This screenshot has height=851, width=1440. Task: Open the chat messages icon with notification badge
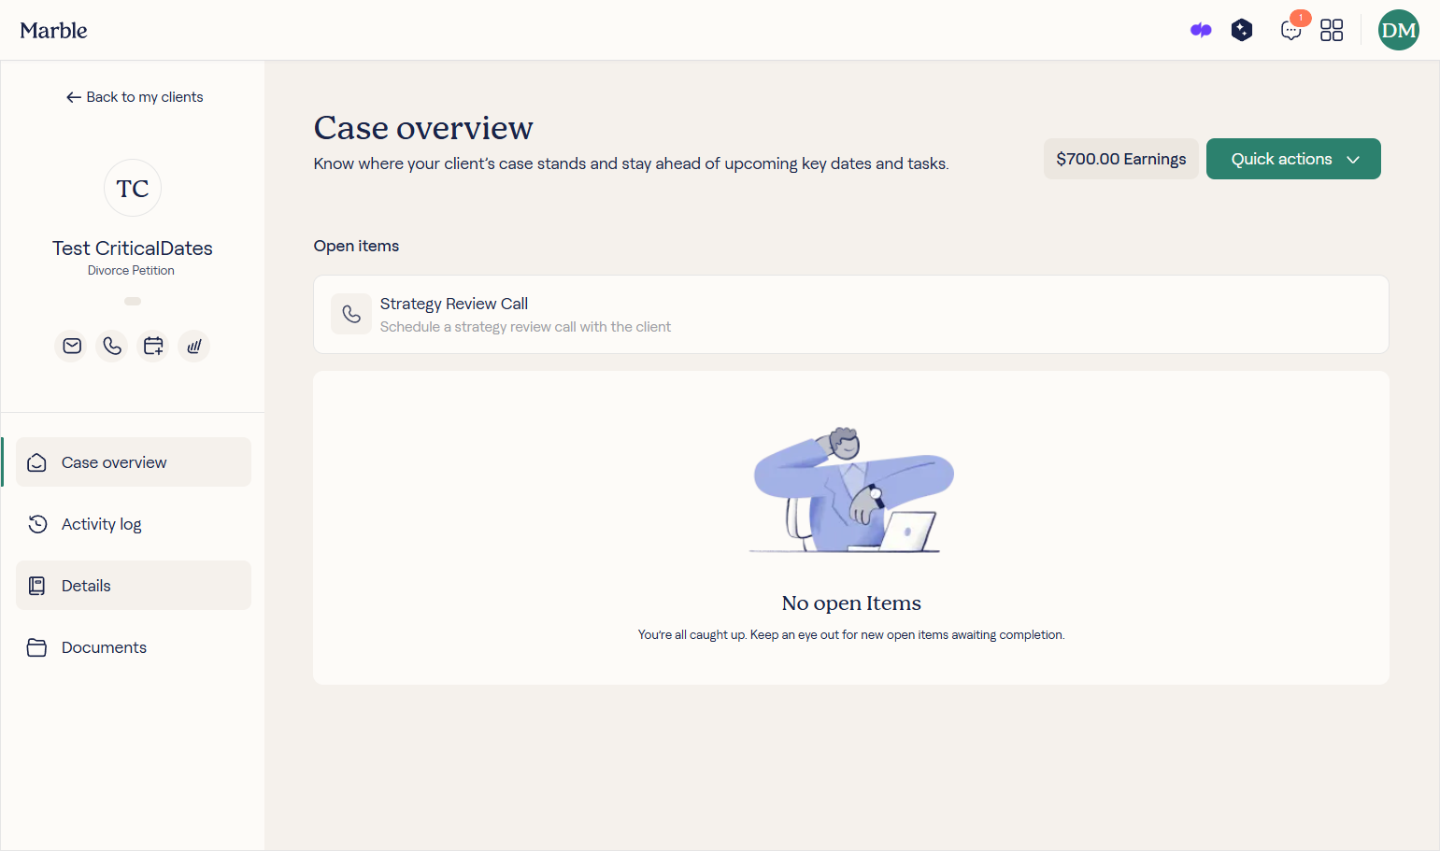[x=1291, y=30]
